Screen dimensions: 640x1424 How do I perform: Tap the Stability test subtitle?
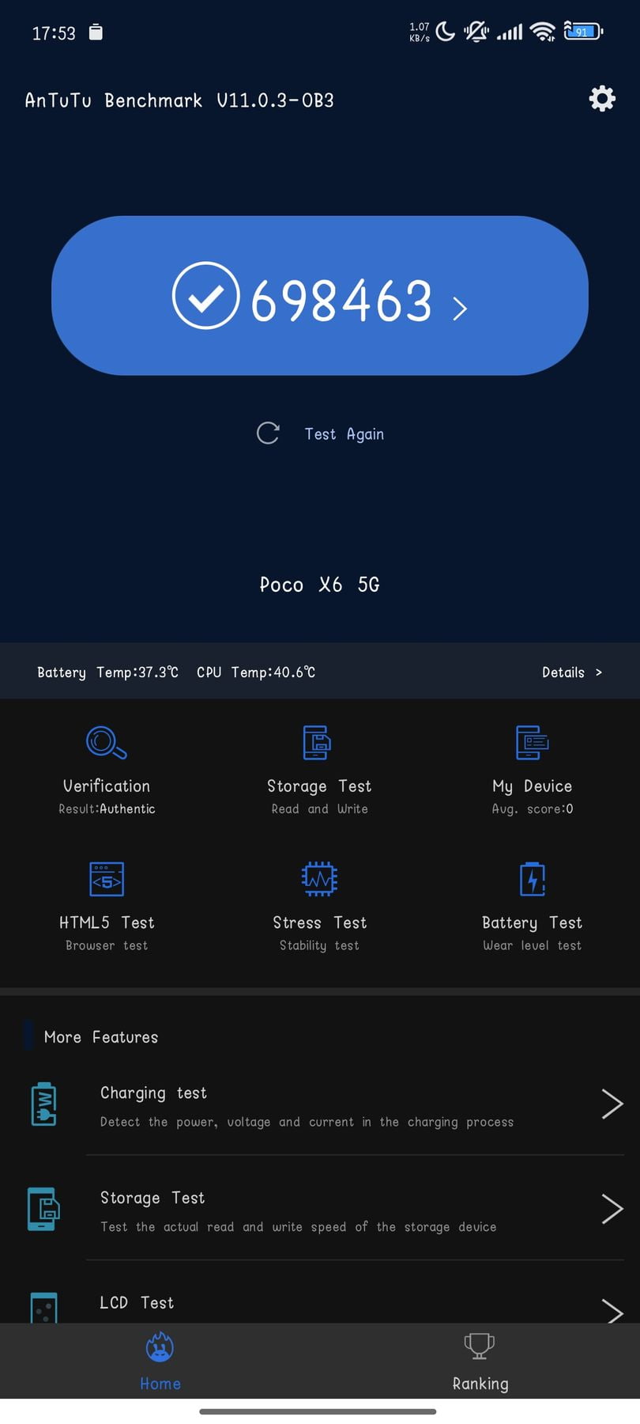tap(319, 945)
